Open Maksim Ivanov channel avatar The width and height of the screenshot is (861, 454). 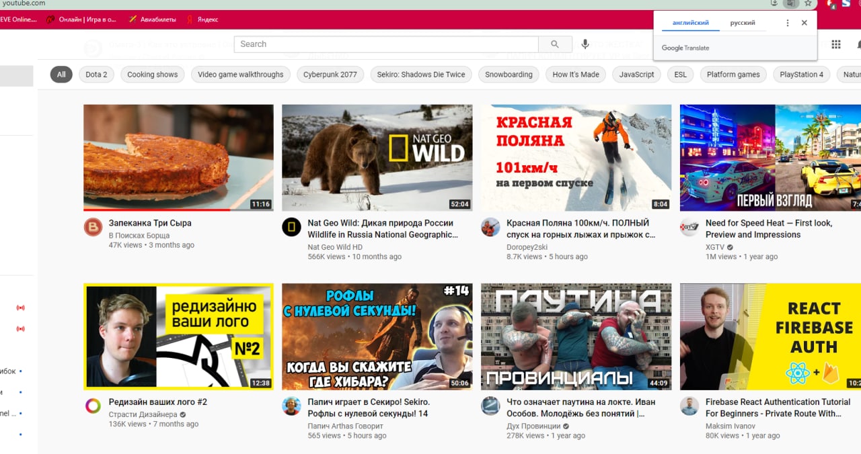(689, 406)
